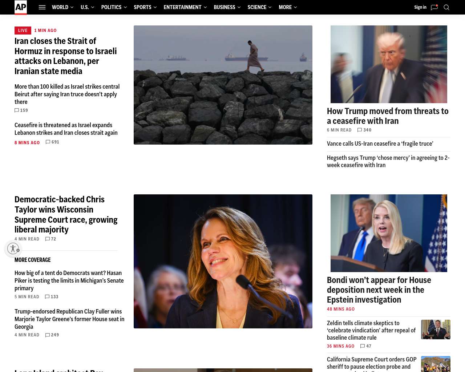Open the search magnifier icon
Image resolution: width=465 pixels, height=372 pixels.
(446, 7)
